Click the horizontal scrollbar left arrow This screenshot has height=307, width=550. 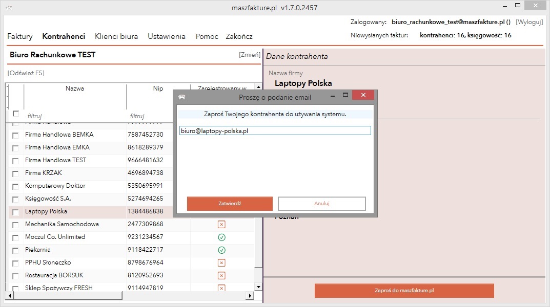[9, 296]
